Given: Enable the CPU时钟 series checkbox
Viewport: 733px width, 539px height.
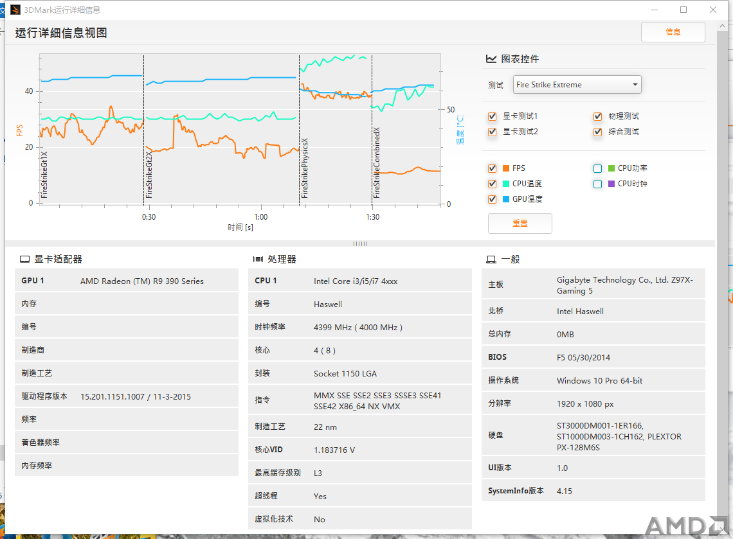Looking at the screenshot, I should click(x=597, y=184).
